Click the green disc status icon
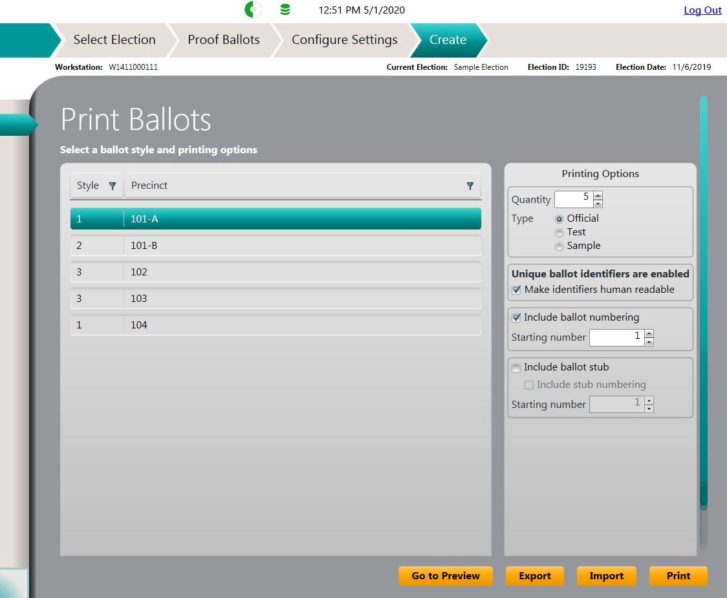The width and height of the screenshot is (727, 598). (252, 10)
